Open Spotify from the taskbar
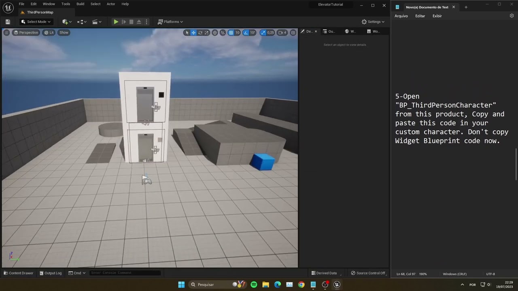518x291 pixels. [254, 285]
